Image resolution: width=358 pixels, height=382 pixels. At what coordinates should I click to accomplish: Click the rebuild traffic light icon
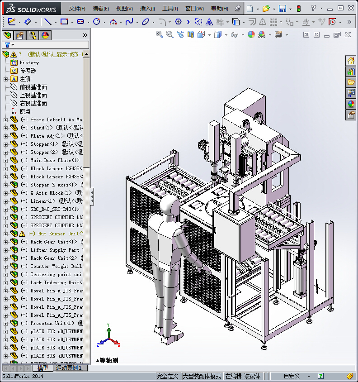pos(299,9)
